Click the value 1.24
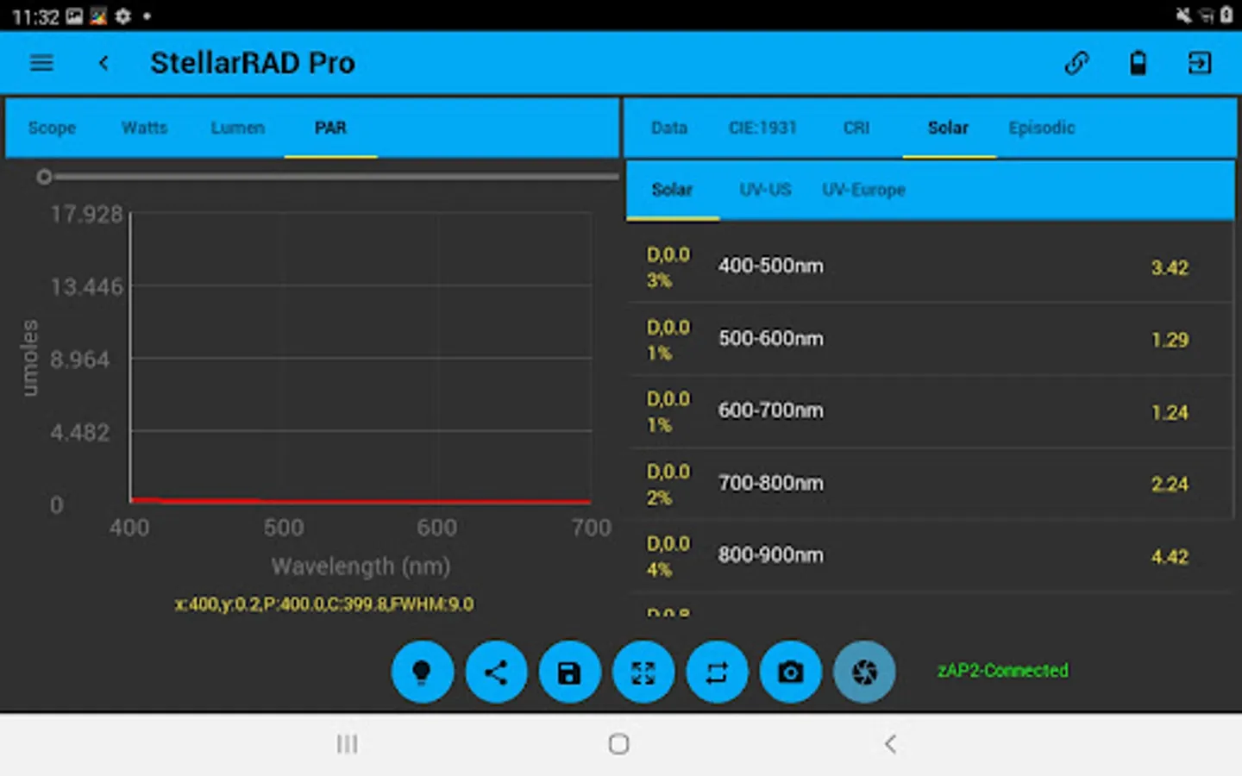1242x776 pixels. pyautogui.click(x=1170, y=412)
